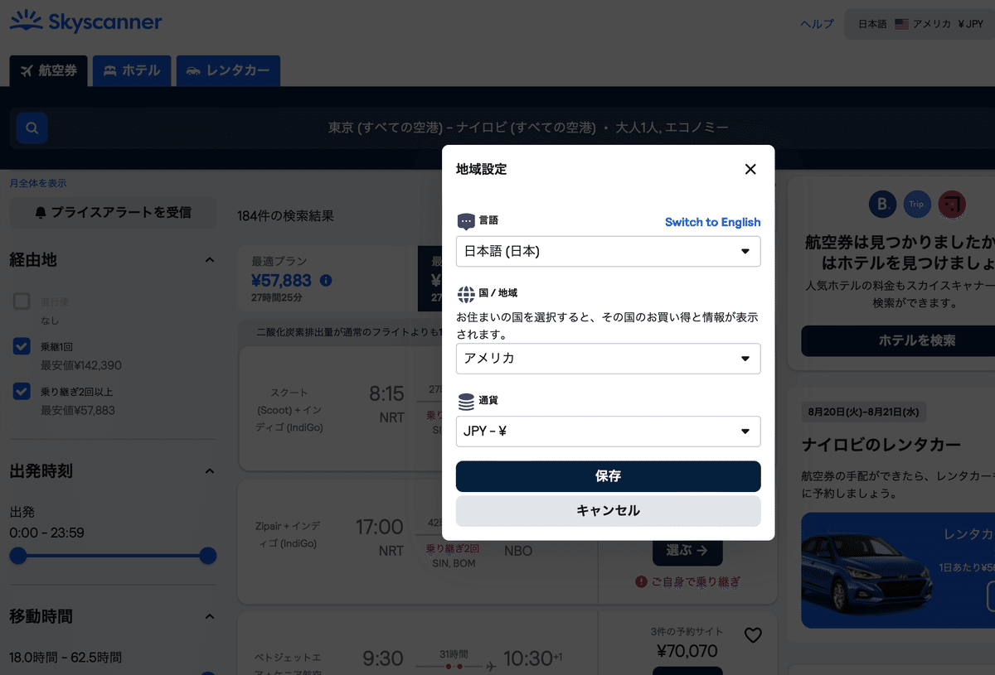Screen dimensions: 995x675
Task: Click the Booking.com partner icon
Action: point(881,205)
